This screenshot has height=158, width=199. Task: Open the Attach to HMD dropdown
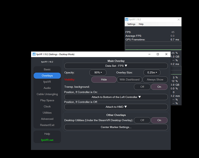[116, 107]
